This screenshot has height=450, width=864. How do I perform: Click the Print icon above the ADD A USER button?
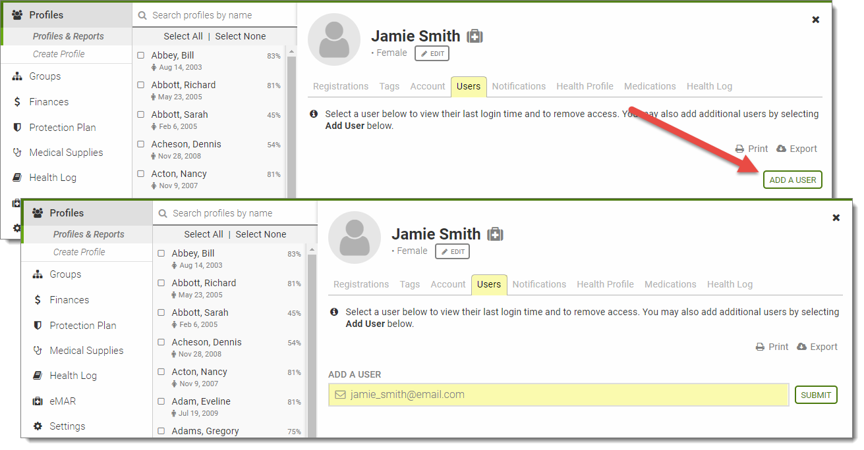(x=740, y=149)
